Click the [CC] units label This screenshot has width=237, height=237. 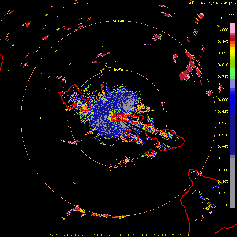pos(225,18)
